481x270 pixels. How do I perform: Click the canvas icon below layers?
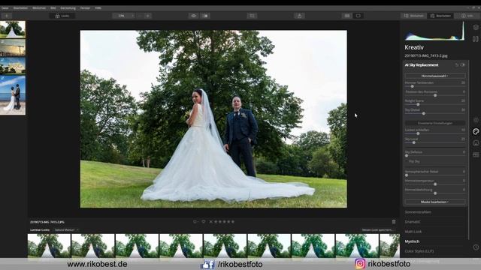(476, 39)
